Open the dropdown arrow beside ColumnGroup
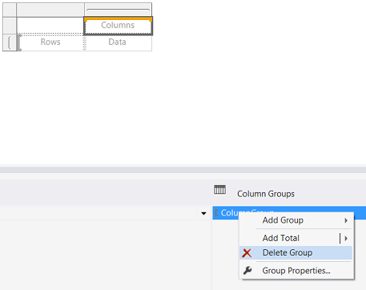This screenshot has height=290, width=366. pyautogui.click(x=203, y=213)
